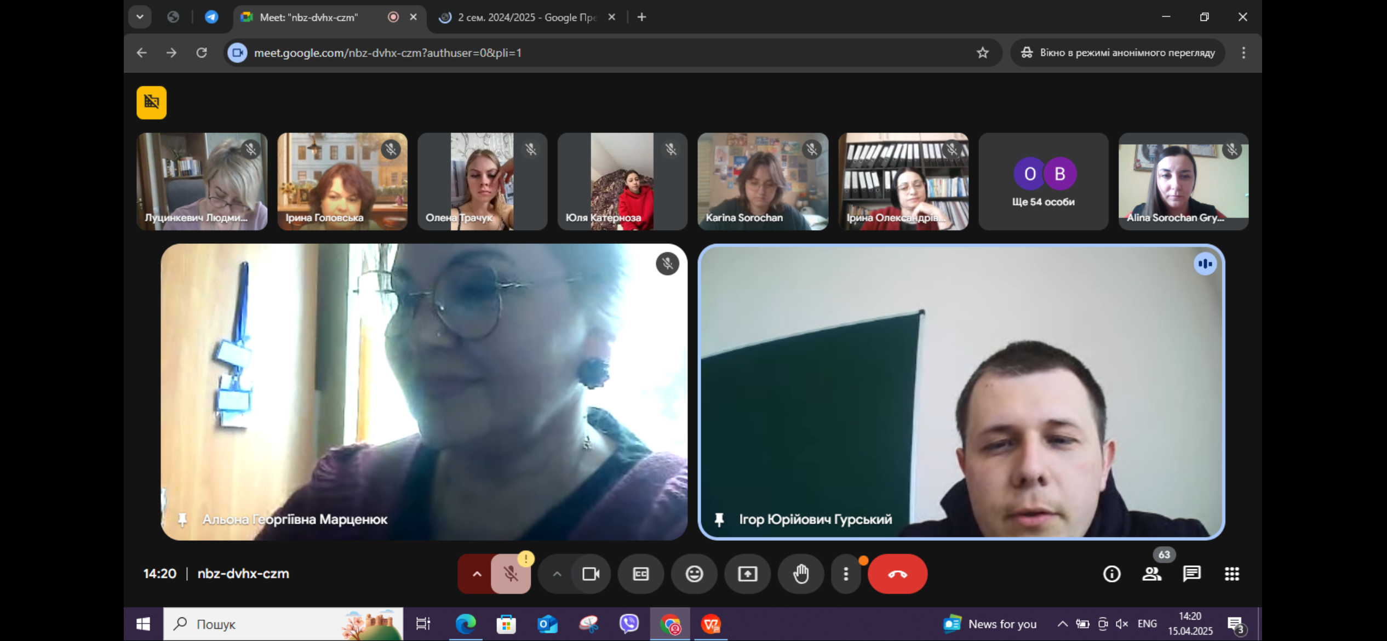Click the yellow no-effects icon at top left
Viewport: 1387px width, 641px height.
(x=151, y=102)
